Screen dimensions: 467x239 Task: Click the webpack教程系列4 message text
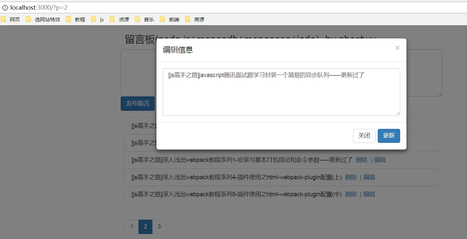click(237, 177)
